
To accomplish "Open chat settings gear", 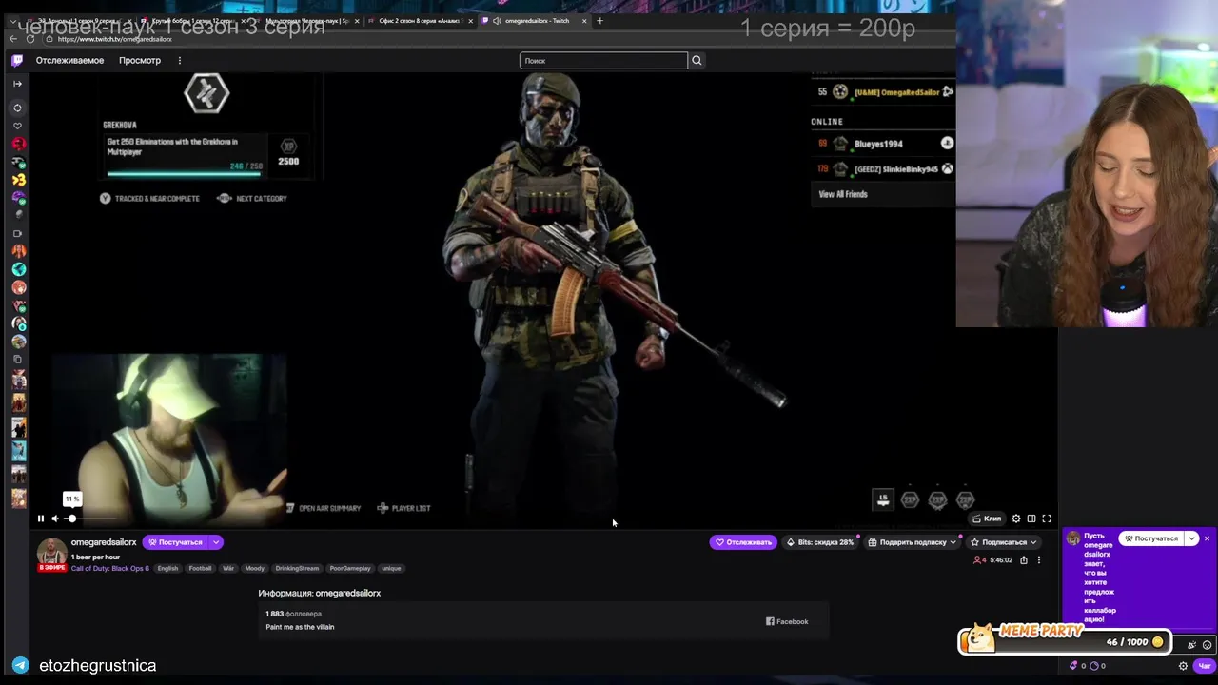I will (x=1184, y=666).
